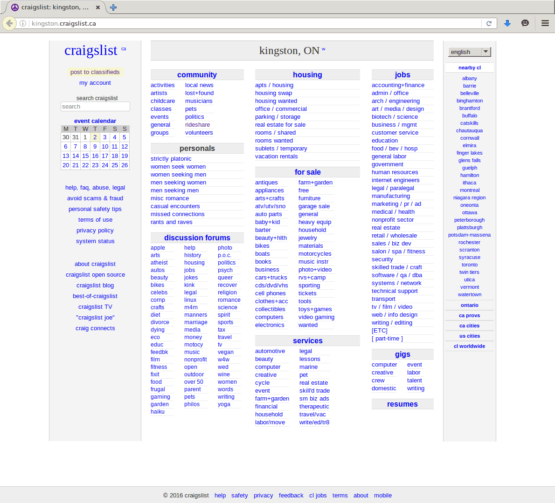Expand the cl worldwide section
Screen dimensions: 555x503
(469, 346)
